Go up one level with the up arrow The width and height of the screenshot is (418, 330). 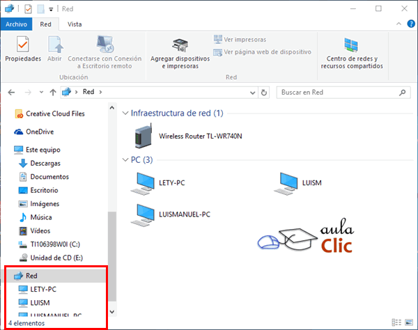coord(53,92)
